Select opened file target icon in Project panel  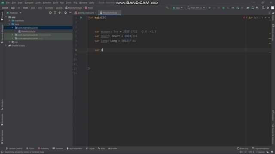point(50,13)
